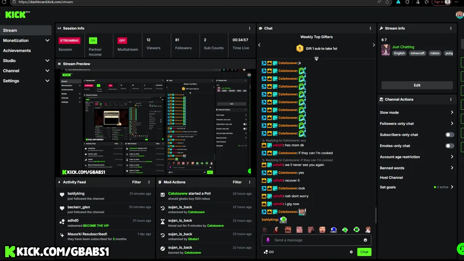Screen dimensions: 464x261
Task: Select Stream in the sidebar
Action: 26,30
